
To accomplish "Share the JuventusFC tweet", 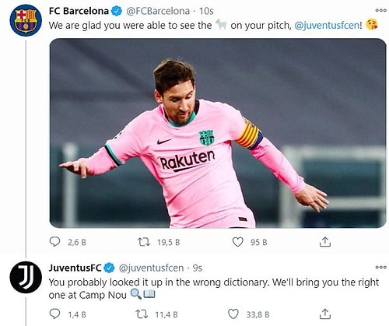I will 325,314.
